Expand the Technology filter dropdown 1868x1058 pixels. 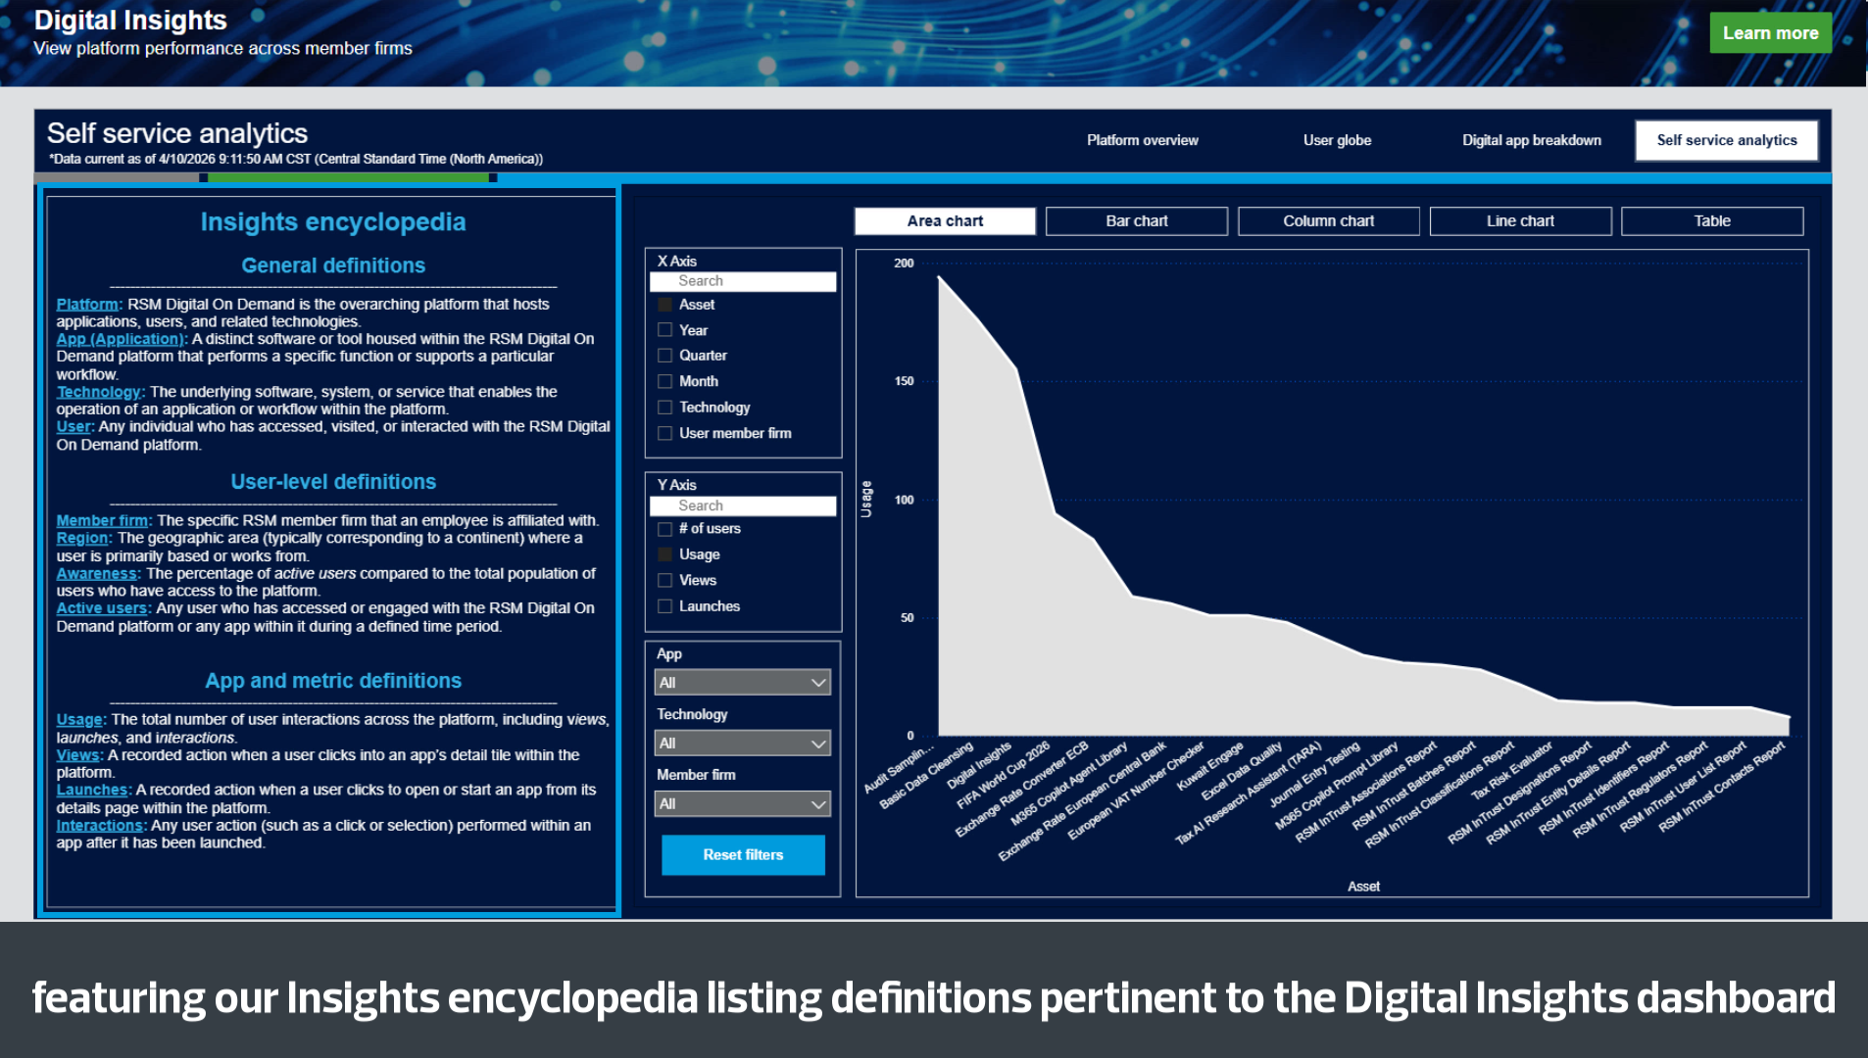(x=742, y=744)
